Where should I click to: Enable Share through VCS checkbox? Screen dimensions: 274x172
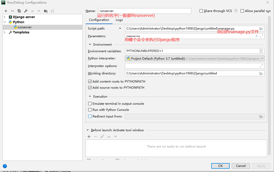[201, 11]
